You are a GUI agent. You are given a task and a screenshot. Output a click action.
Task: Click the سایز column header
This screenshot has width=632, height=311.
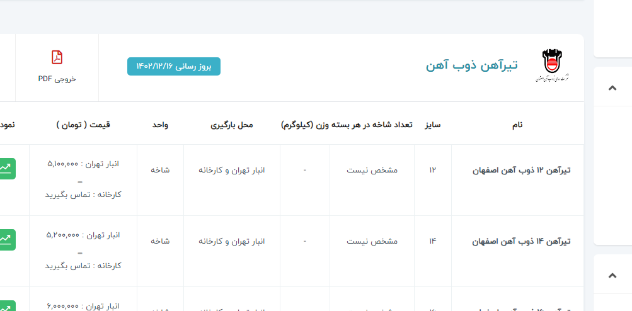coord(432,125)
